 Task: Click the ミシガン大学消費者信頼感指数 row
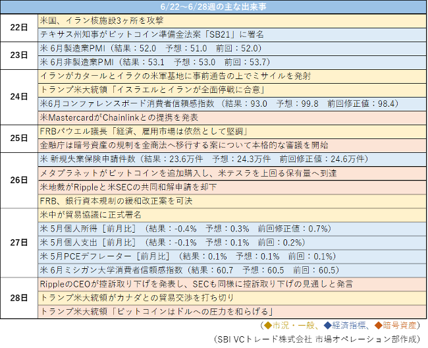(232, 270)
